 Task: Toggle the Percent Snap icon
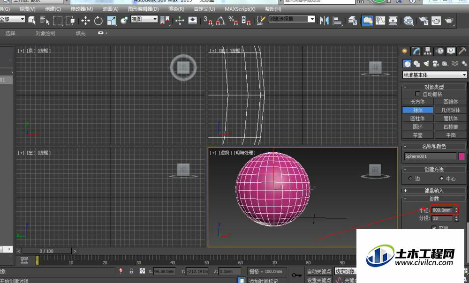pos(233,21)
